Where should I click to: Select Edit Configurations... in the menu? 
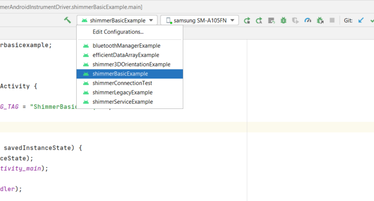(130, 32)
